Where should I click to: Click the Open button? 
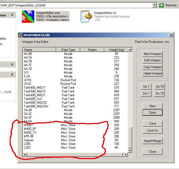[153, 112]
